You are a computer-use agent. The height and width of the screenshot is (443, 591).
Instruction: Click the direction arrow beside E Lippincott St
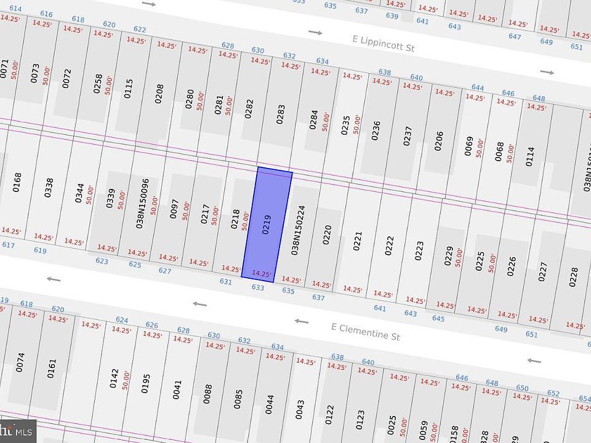(x=315, y=33)
